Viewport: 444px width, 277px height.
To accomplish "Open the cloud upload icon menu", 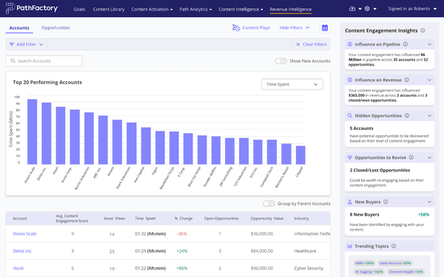I will [x=355, y=9].
